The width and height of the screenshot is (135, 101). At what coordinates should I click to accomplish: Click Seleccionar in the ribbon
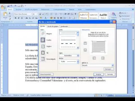click(x=125, y=19)
